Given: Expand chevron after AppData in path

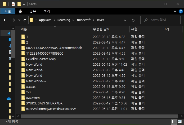Looking at the screenshot, I should 54,20.
